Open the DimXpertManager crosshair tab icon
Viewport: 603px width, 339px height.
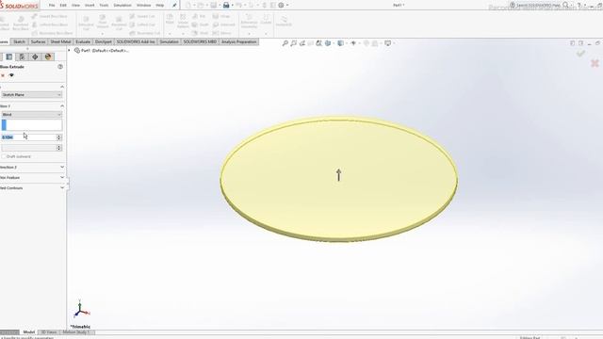[x=35, y=56]
